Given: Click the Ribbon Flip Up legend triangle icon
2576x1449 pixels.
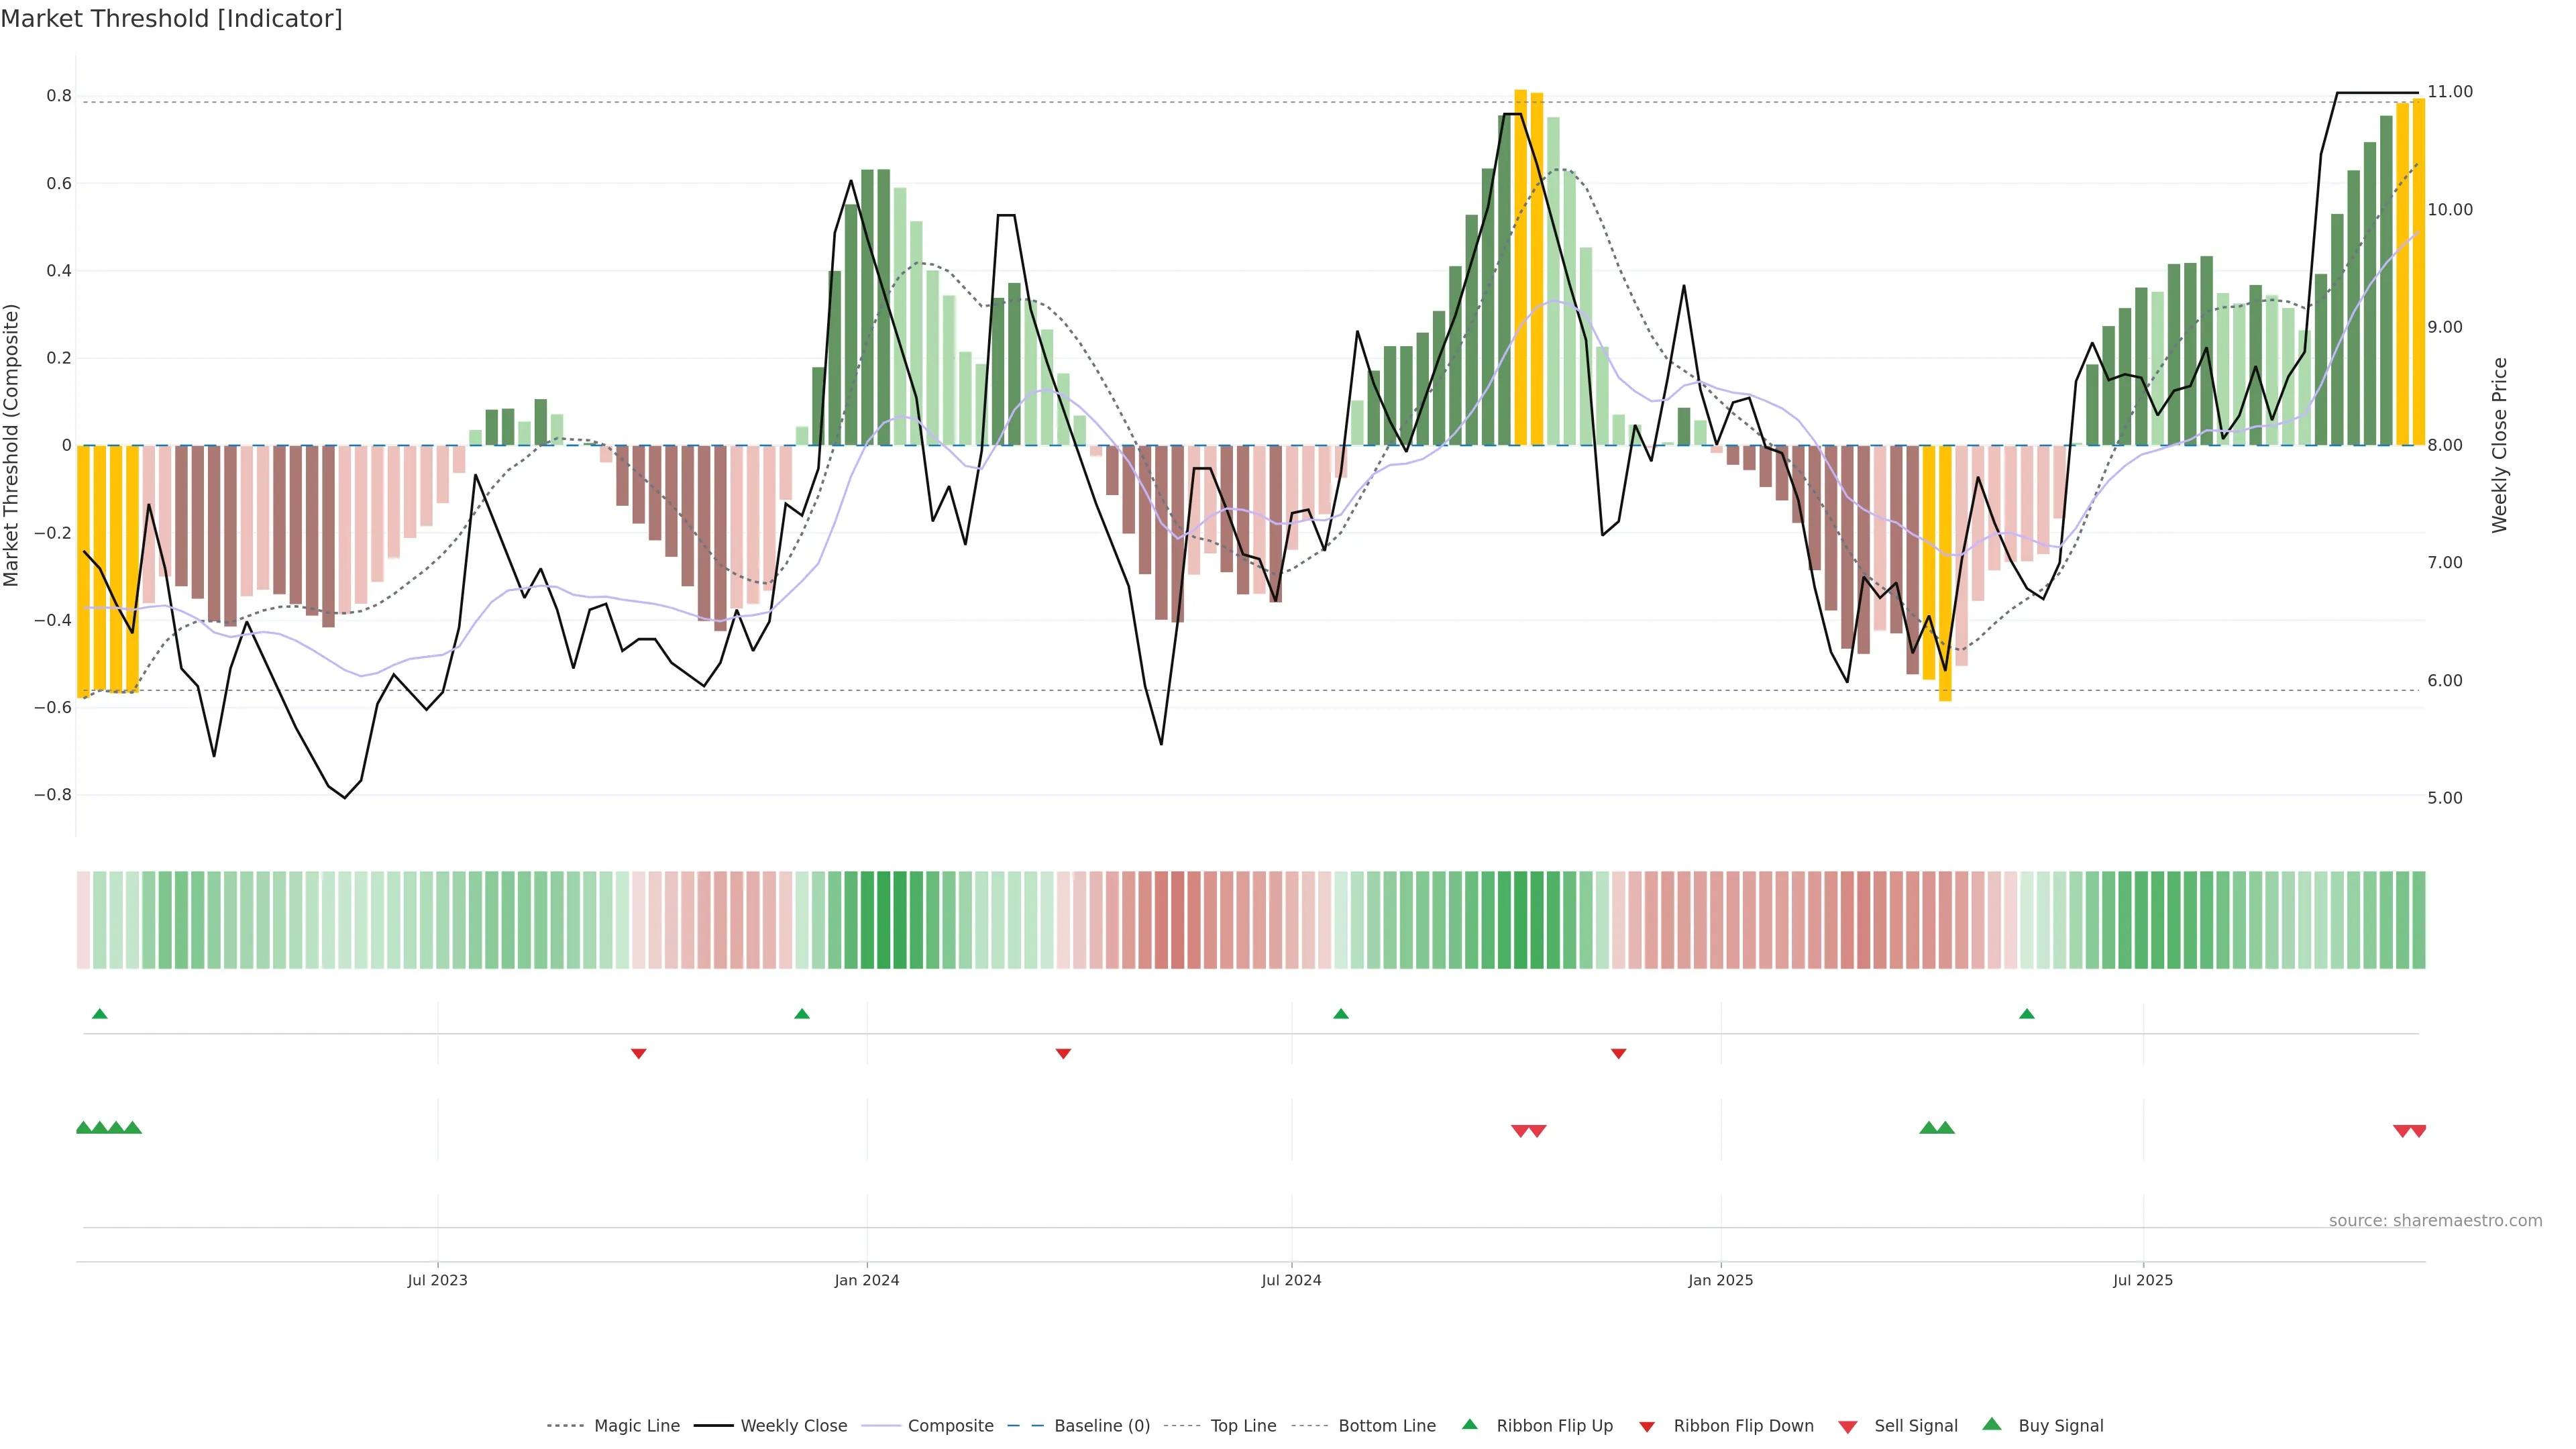Looking at the screenshot, I should point(1469,1424).
